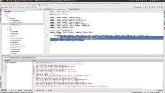Select HelloServlet in project tree
165x93 pixels.
[16, 51]
